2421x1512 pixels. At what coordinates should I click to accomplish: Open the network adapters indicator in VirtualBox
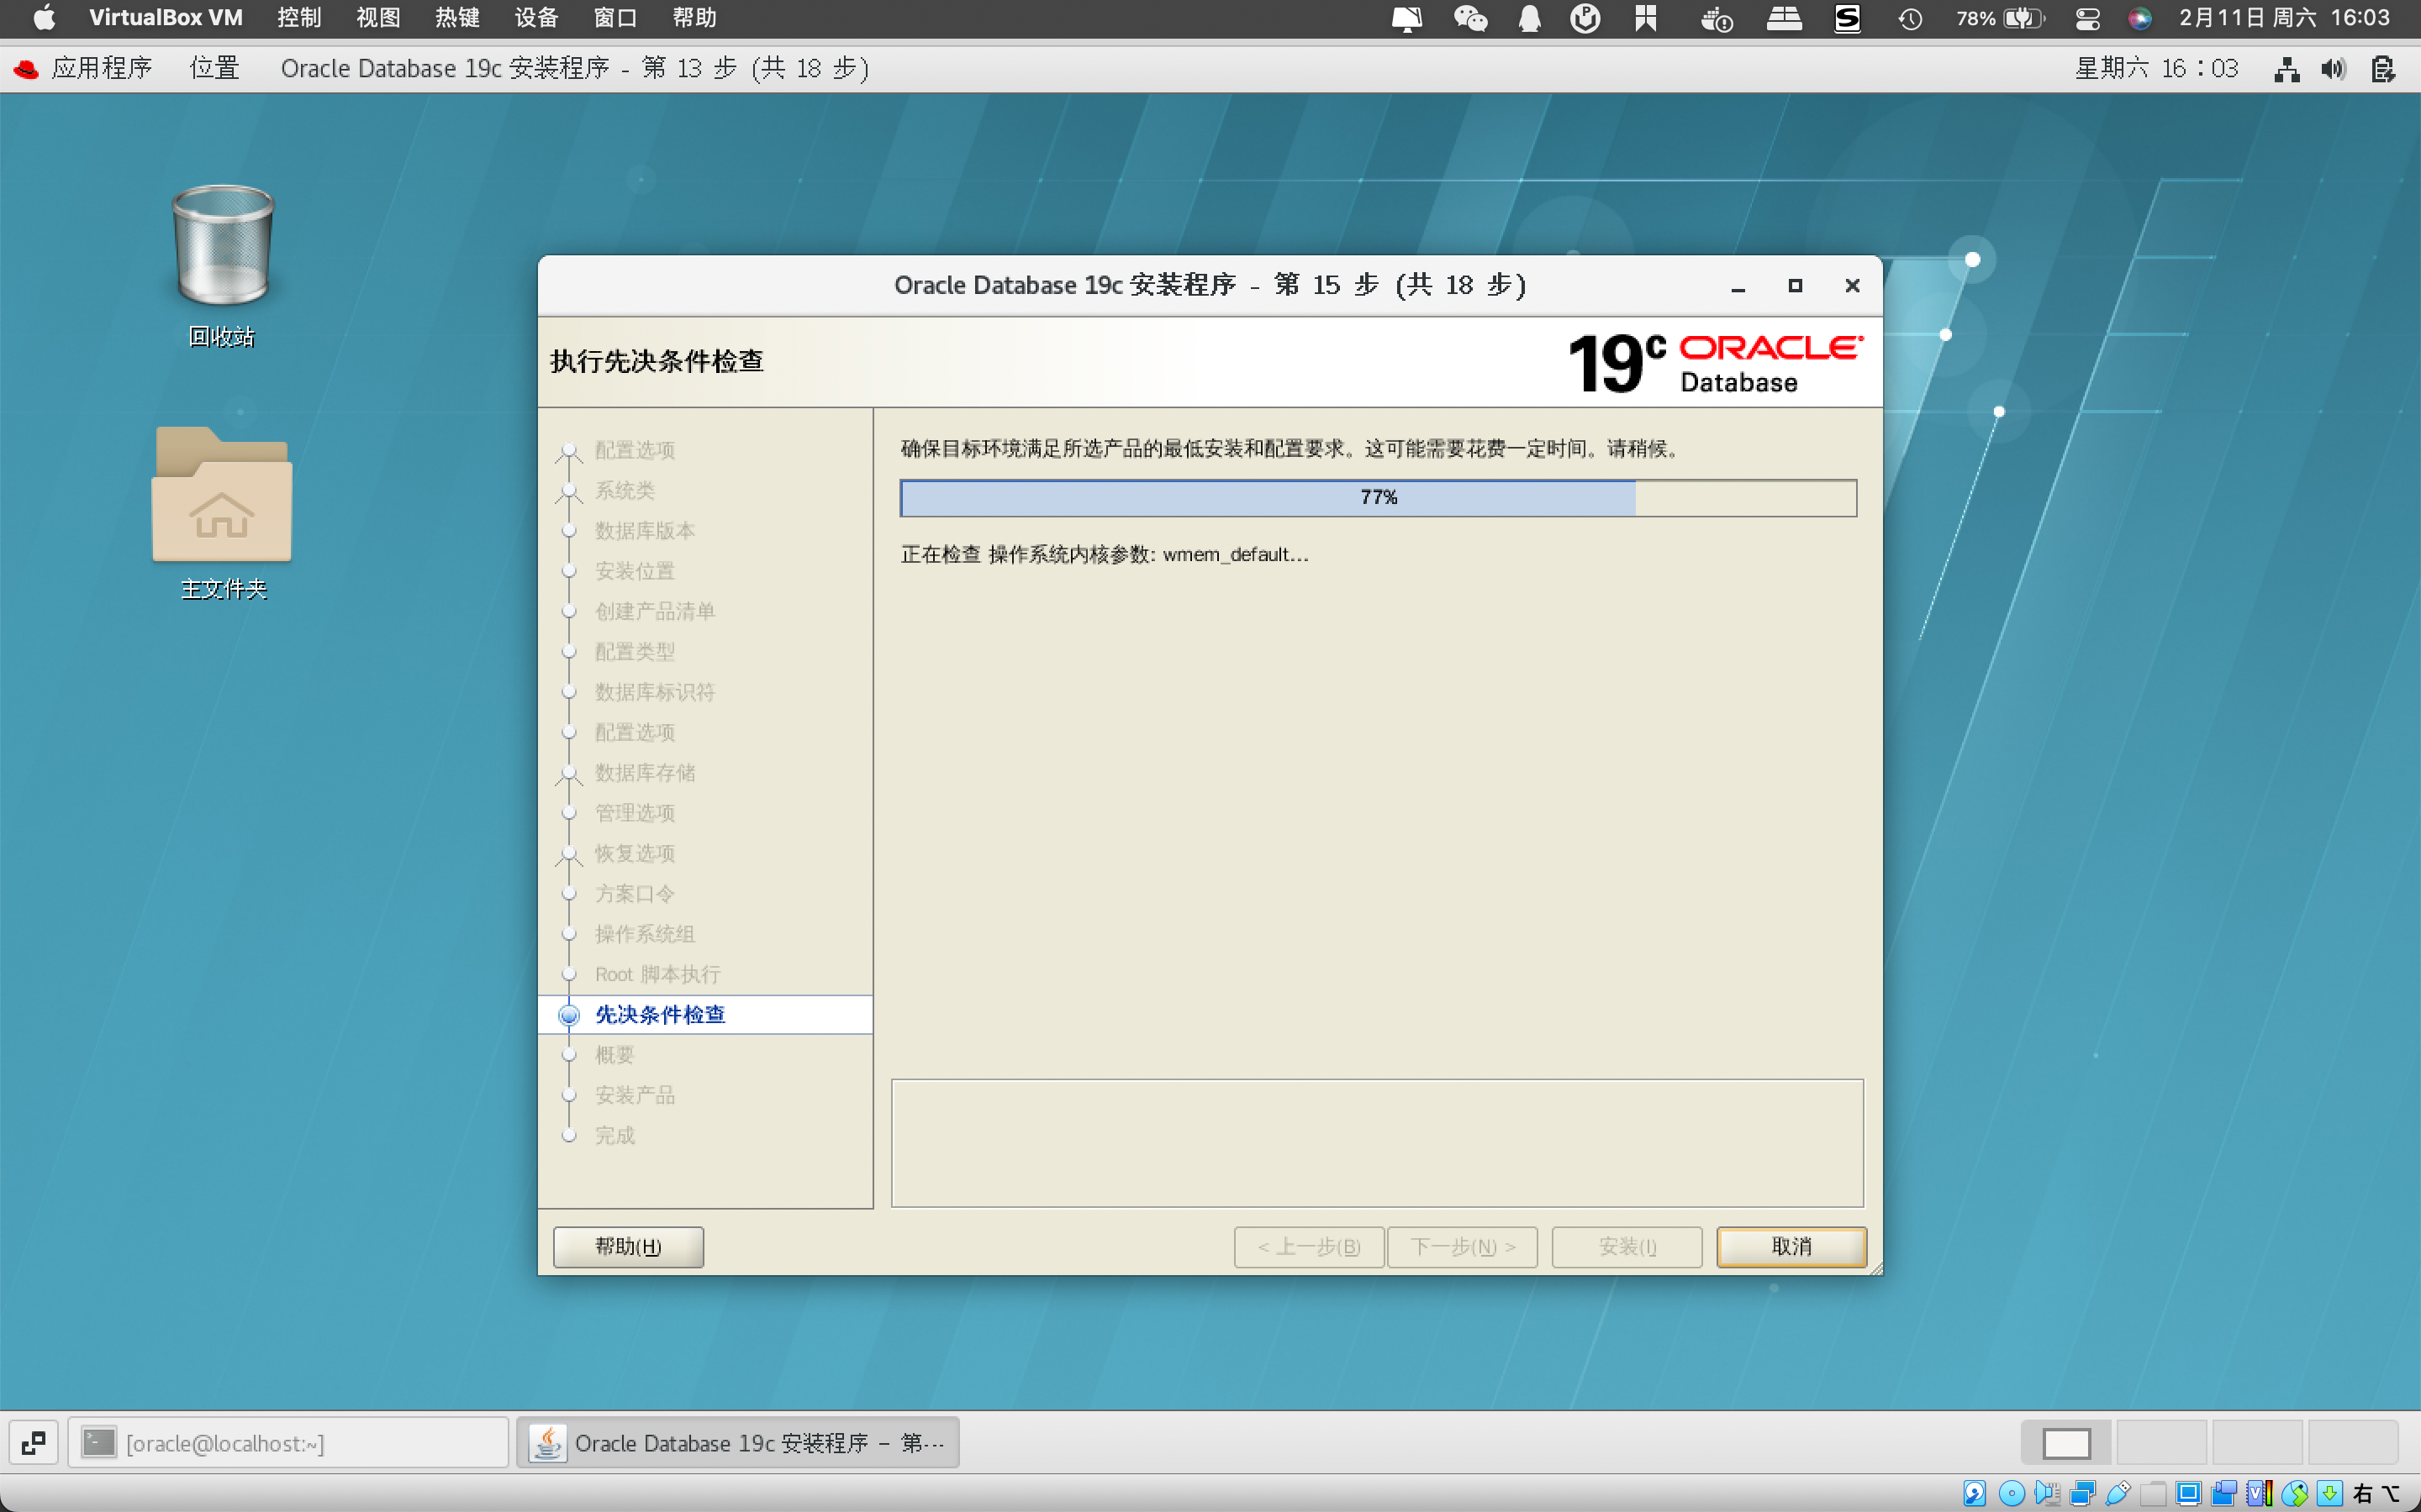(2083, 1493)
